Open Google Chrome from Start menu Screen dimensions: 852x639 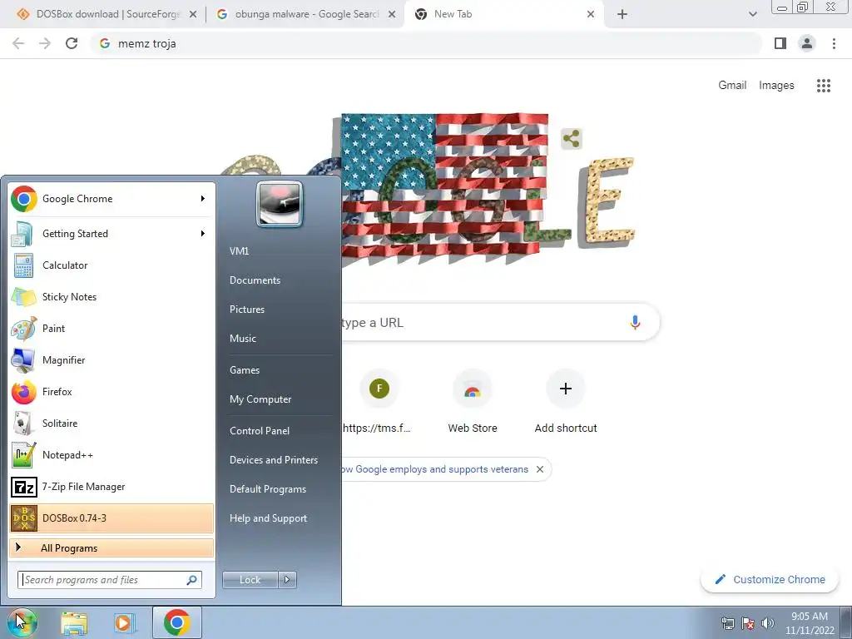[111, 199]
